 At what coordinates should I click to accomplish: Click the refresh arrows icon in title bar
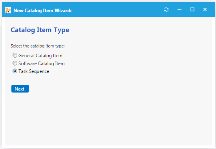click(x=166, y=10)
